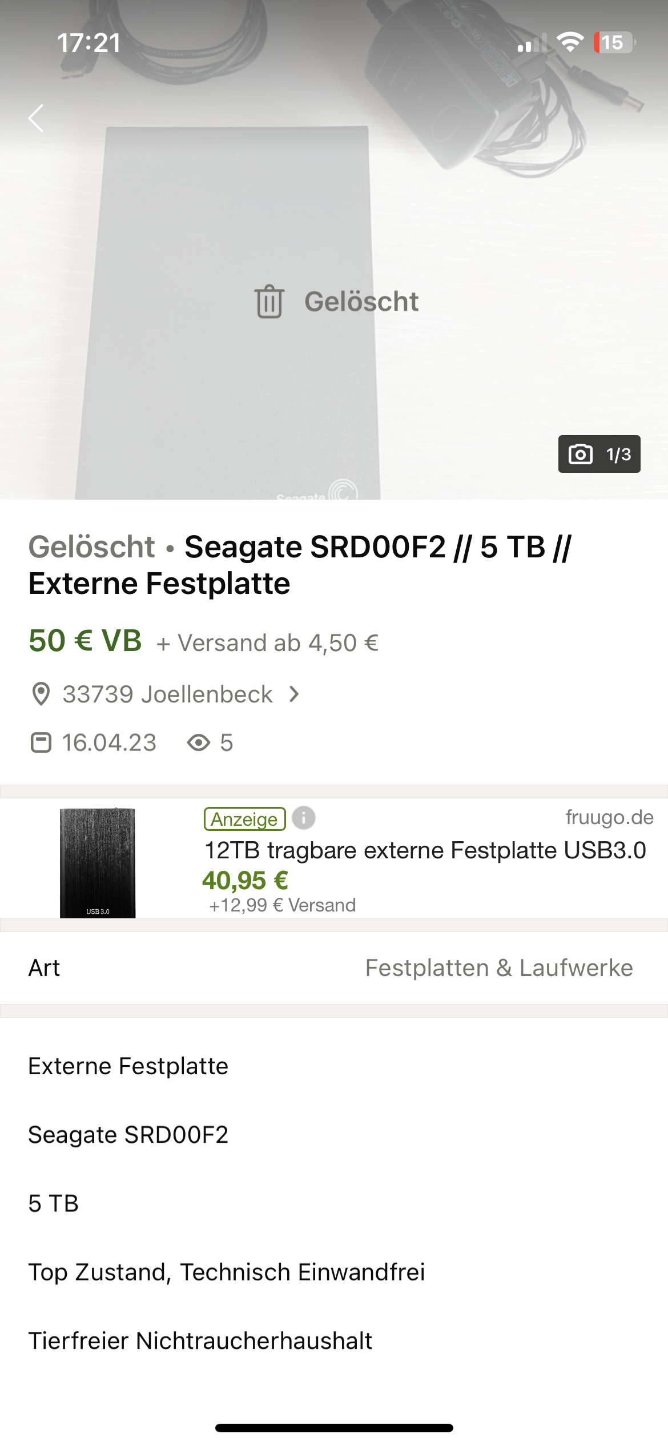
Task: Tap the calendar date icon
Action: click(x=41, y=742)
